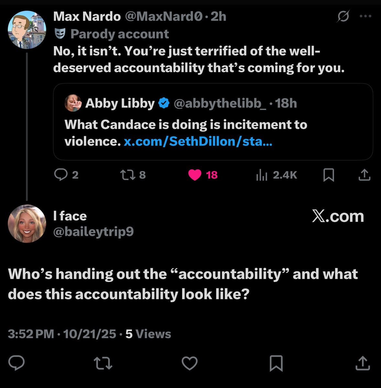Visit the @MaxNard0 handle

(163, 16)
